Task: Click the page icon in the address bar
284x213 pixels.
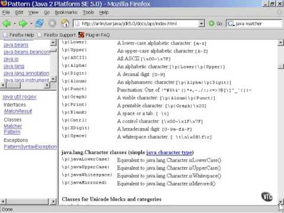Action: 78,24
